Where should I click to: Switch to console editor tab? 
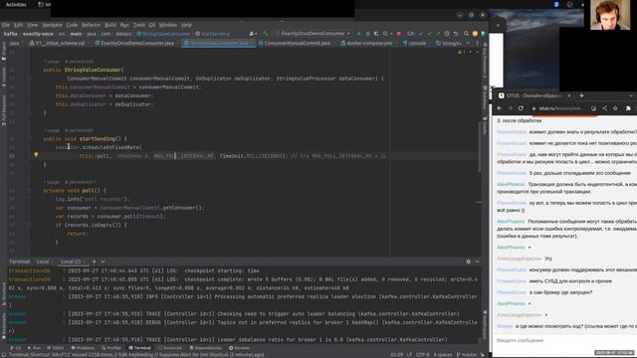414,43
